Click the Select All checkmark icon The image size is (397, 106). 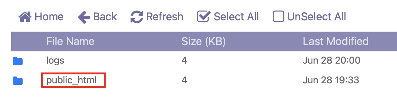[204, 17]
